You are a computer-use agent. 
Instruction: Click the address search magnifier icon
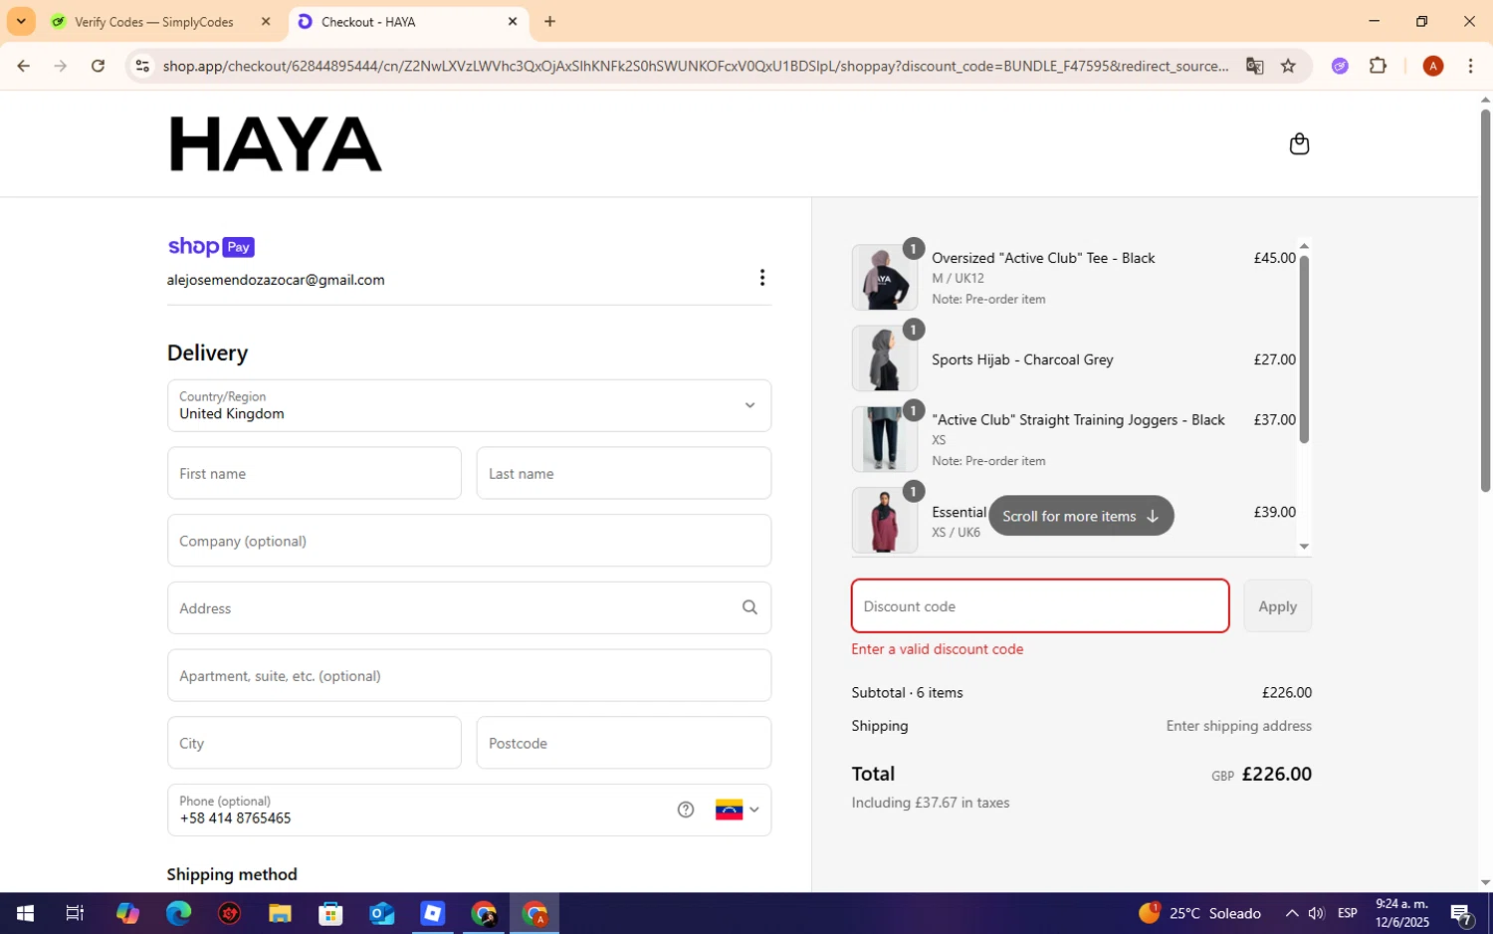(x=749, y=607)
